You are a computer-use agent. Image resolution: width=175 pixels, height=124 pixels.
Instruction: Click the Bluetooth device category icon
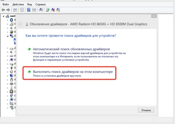[12, 20]
